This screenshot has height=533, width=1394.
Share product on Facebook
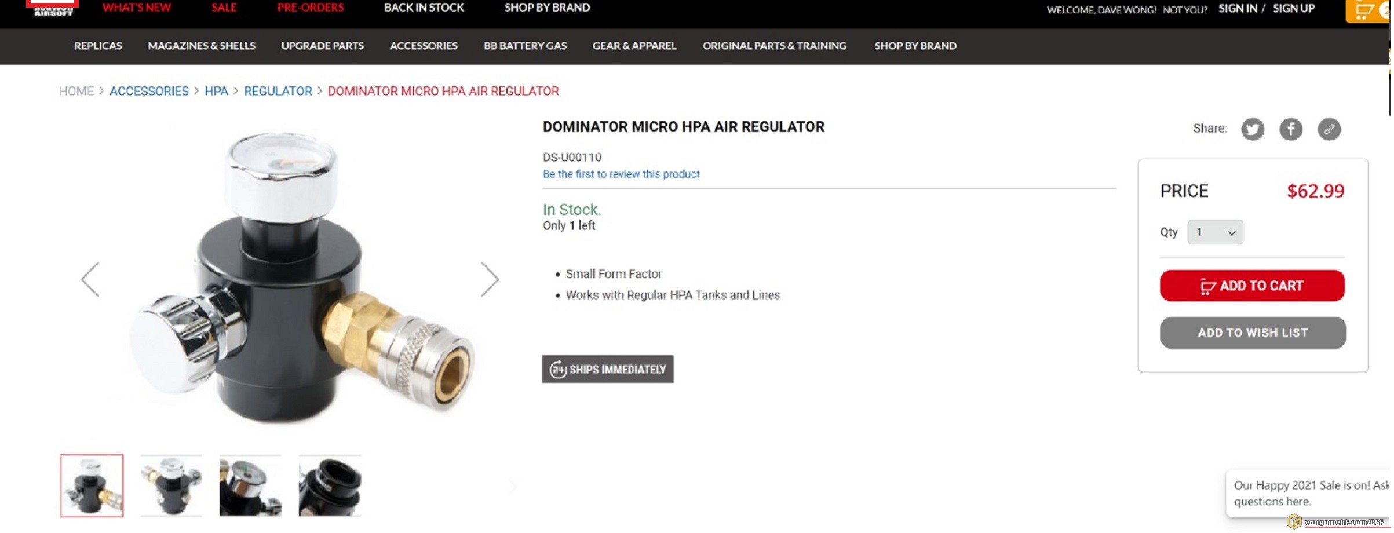point(1290,129)
